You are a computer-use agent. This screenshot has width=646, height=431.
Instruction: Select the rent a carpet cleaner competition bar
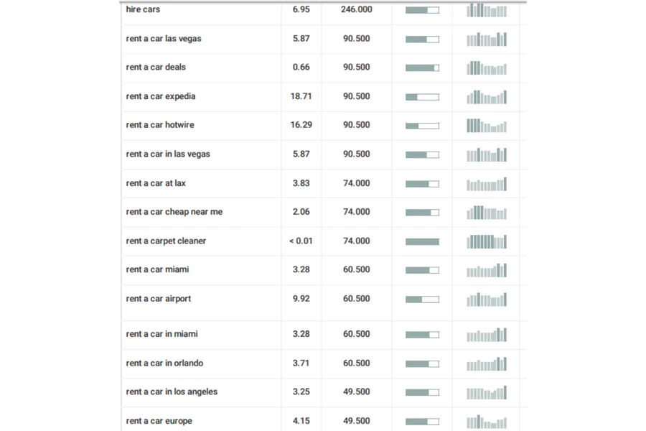[422, 241]
